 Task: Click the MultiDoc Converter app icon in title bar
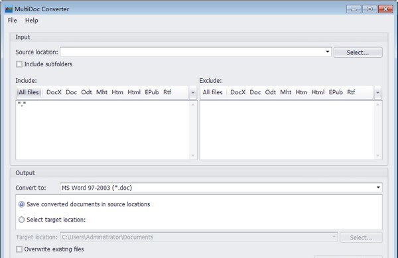tap(9, 9)
